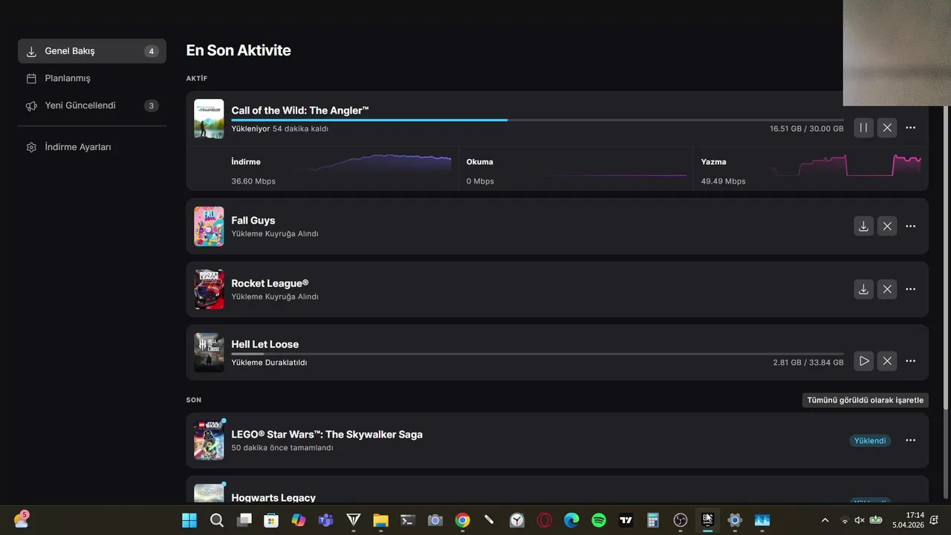The height and width of the screenshot is (535, 951).
Task: Open Microsoft Teams from taskbar
Action: tap(325, 520)
